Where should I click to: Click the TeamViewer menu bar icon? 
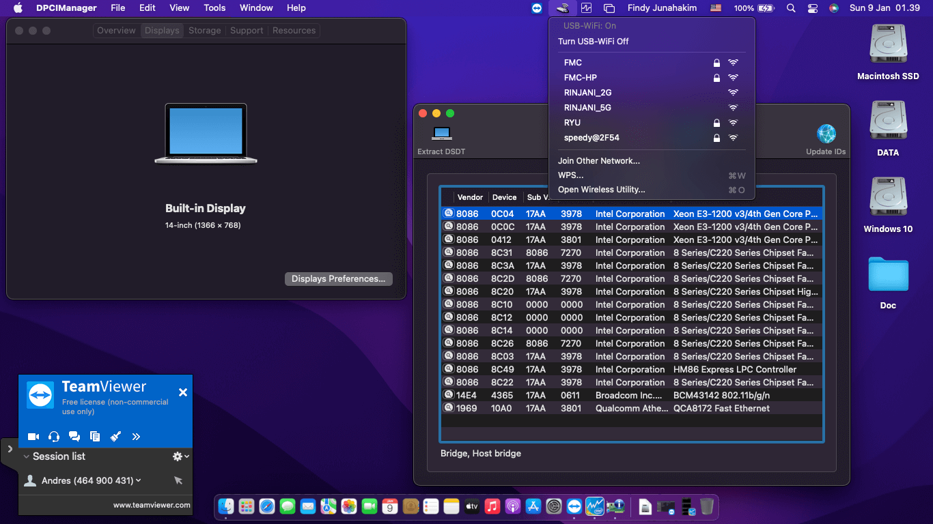(x=537, y=8)
